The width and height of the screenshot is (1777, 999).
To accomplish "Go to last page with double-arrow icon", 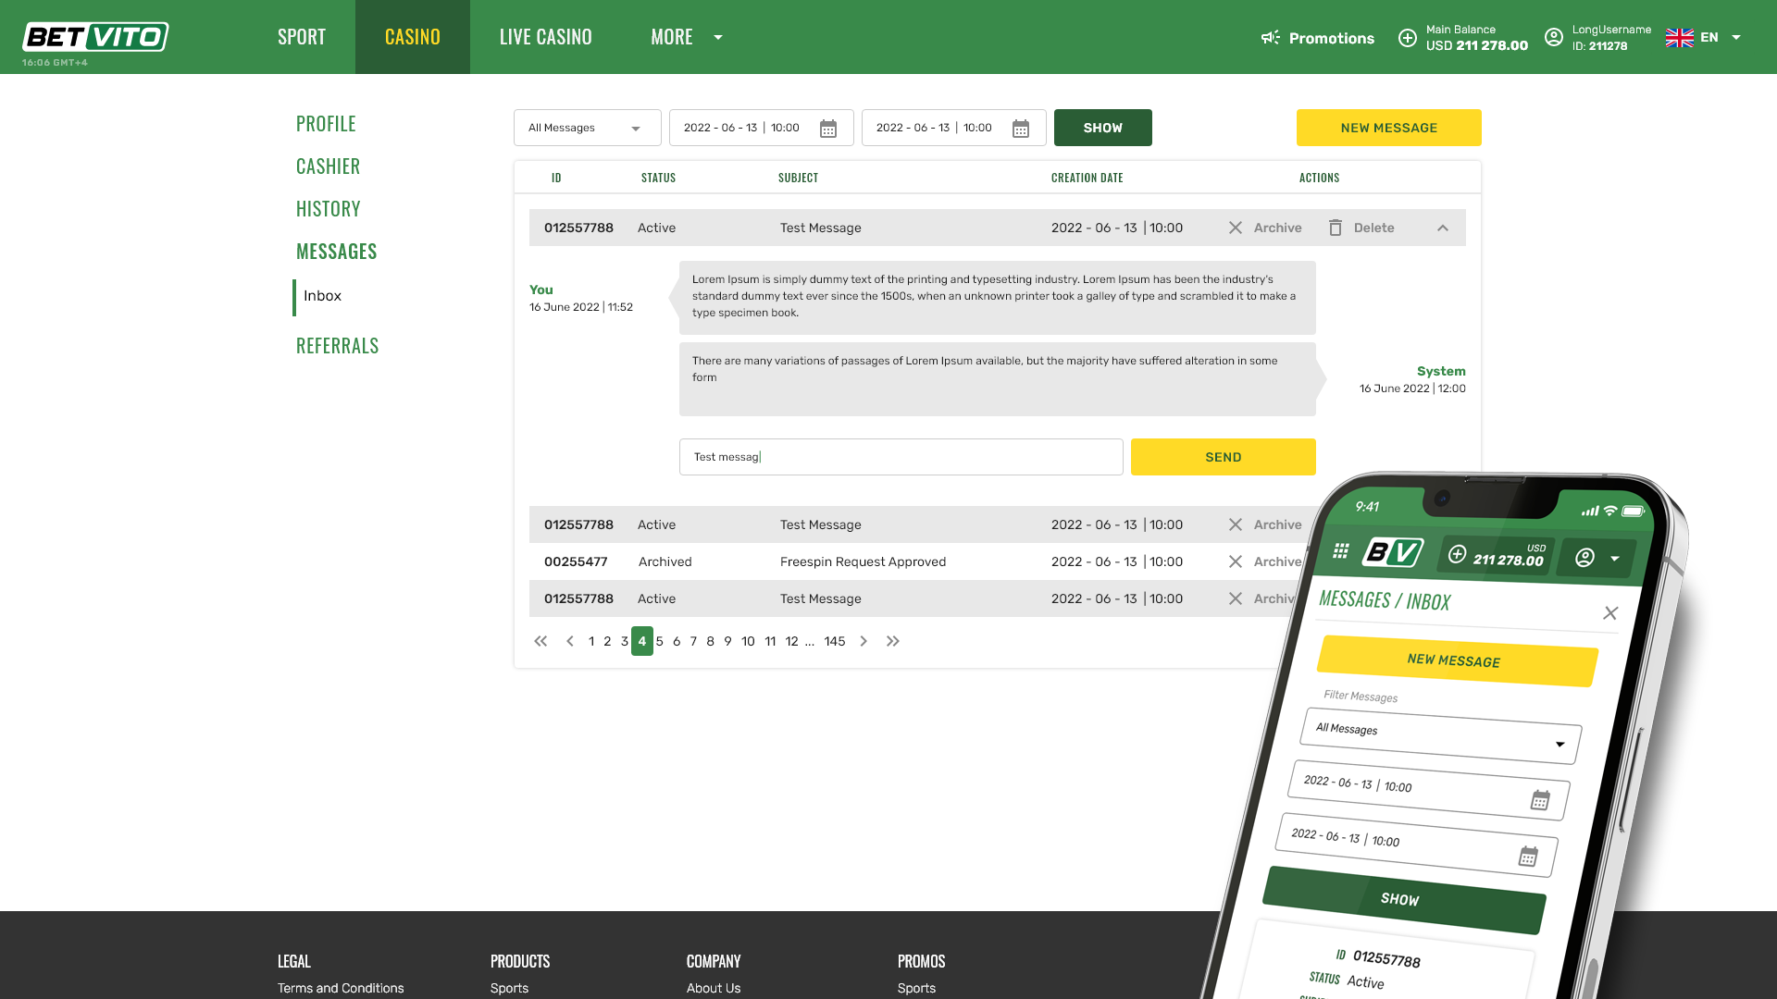I will click(893, 641).
